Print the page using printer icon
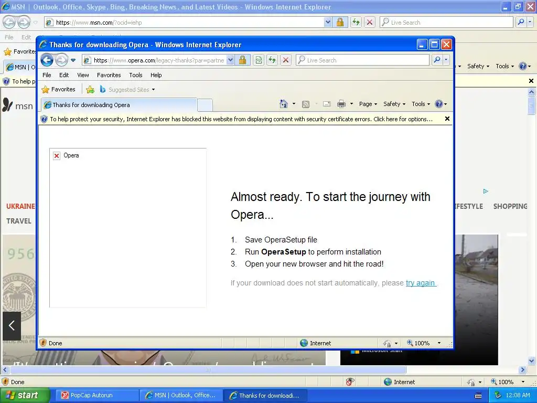Image resolution: width=537 pixels, height=403 pixels. pos(341,104)
